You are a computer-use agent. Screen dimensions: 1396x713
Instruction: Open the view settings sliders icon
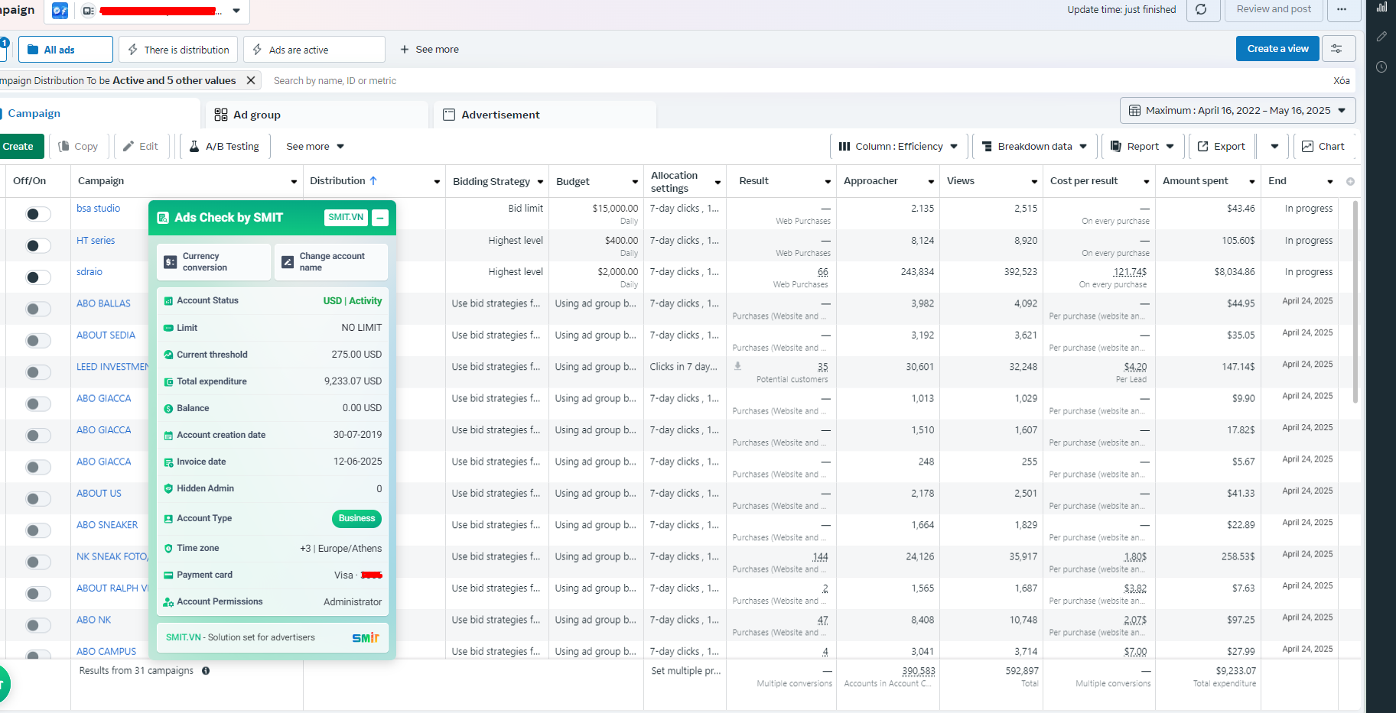1337,49
